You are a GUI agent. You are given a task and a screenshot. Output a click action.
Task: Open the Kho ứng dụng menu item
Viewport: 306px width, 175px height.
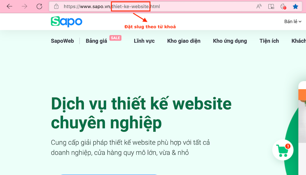[230, 41]
